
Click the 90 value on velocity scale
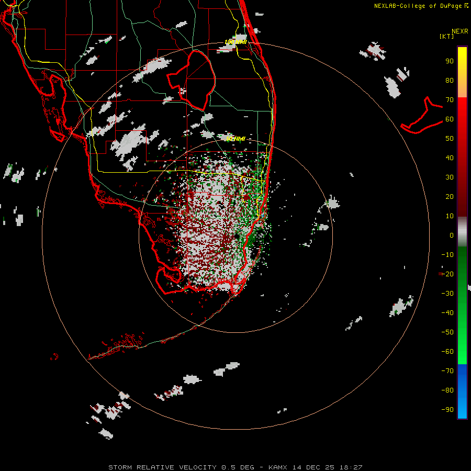pyautogui.click(x=450, y=61)
